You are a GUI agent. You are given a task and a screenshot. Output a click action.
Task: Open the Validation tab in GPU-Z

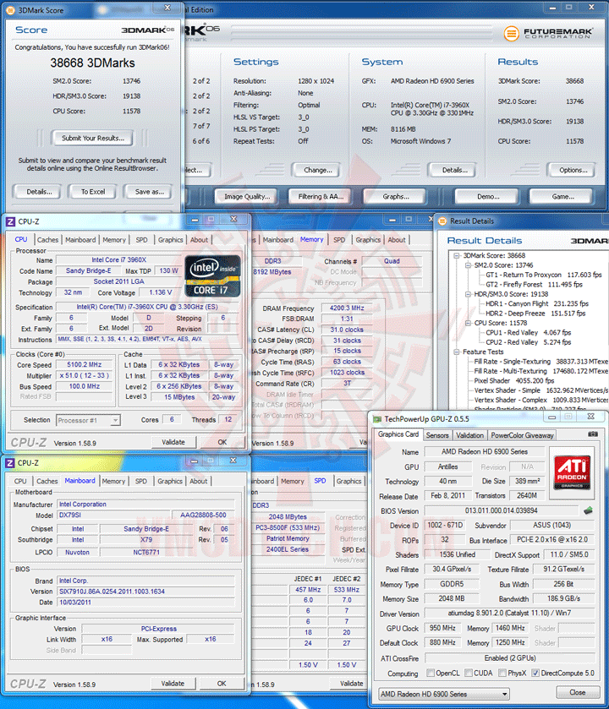(x=469, y=435)
